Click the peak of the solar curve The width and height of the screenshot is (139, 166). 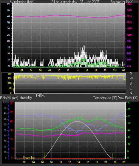point(78,121)
